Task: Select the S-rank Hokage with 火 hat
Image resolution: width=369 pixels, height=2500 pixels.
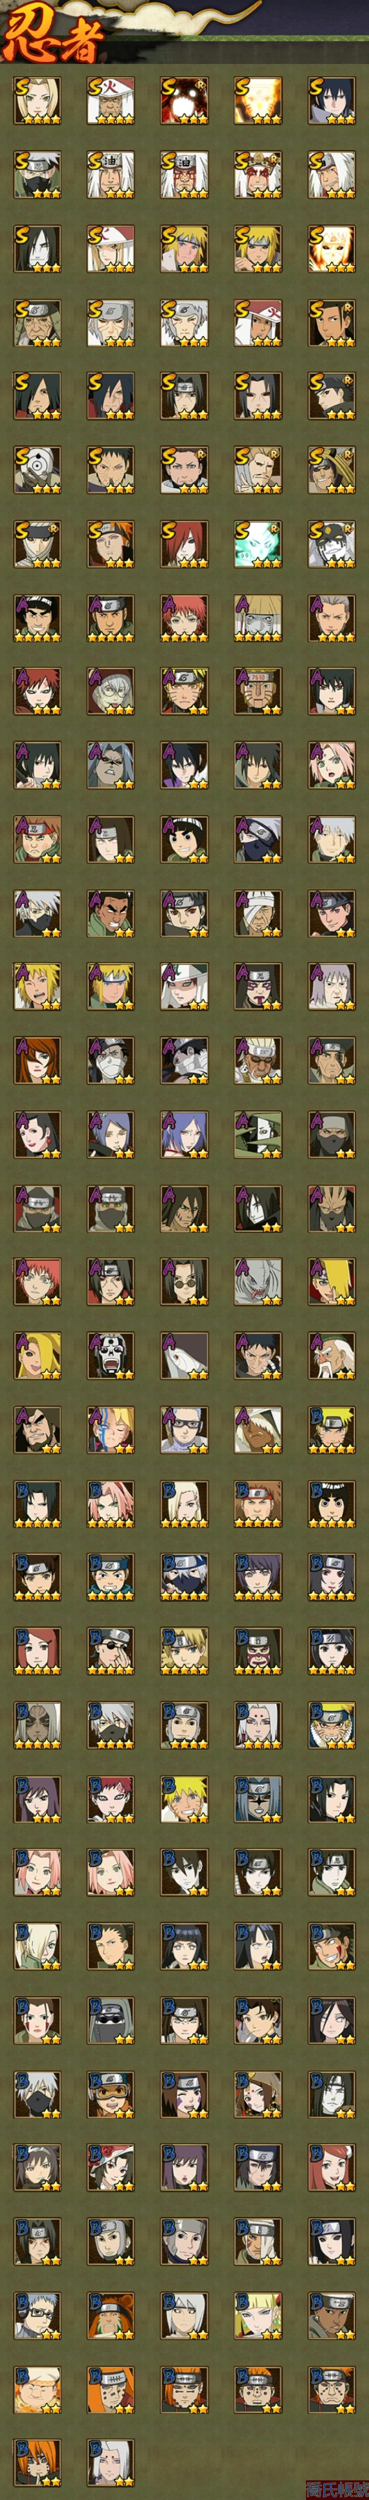Action: click(111, 101)
